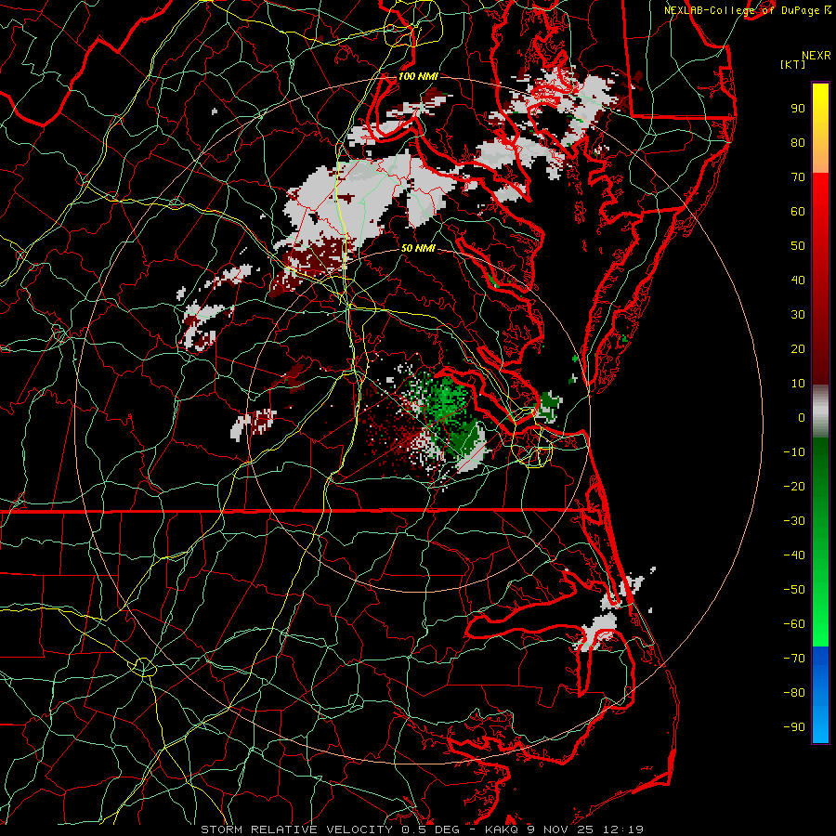The image size is (836, 836).
Task: Click the 80 value on the velocity scale
Action: (x=798, y=142)
